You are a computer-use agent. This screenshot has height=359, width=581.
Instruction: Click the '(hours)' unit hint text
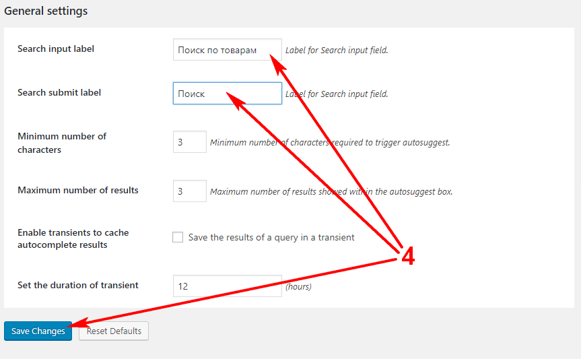[x=298, y=286]
